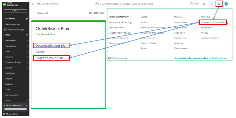Open Bank transactions bookmark
The width and height of the screenshot is (236, 118).
13,24
